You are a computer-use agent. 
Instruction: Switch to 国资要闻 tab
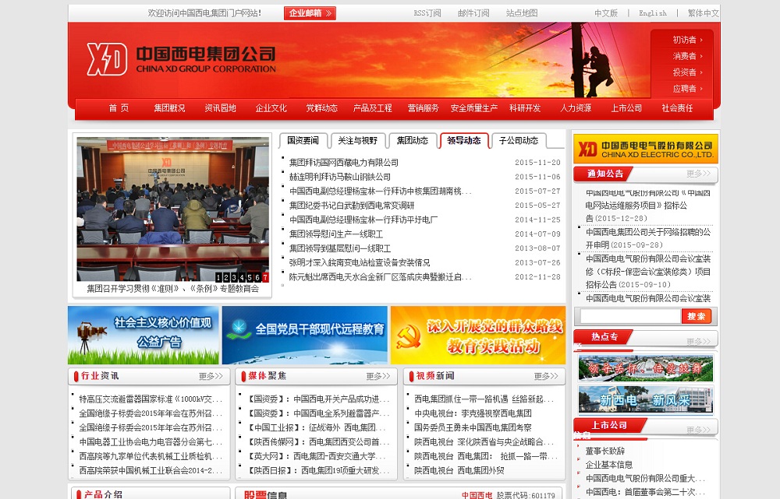click(x=303, y=141)
